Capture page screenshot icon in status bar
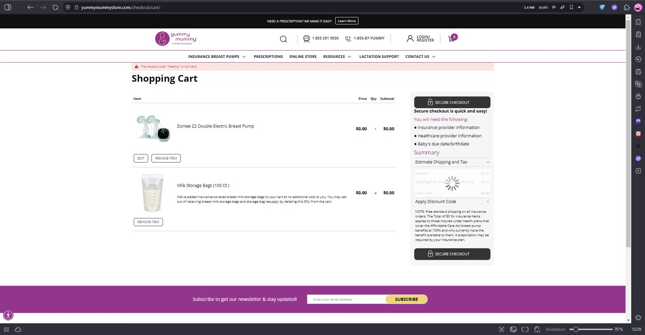The image size is (645, 335). click(501, 329)
